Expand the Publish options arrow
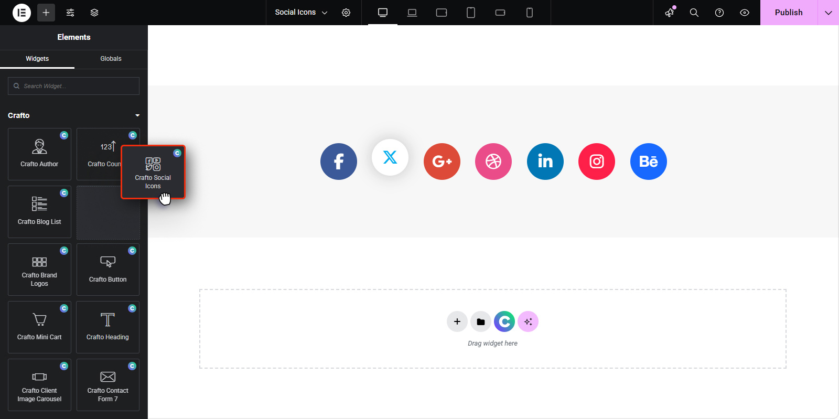The height and width of the screenshot is (419, 839). 829,13
